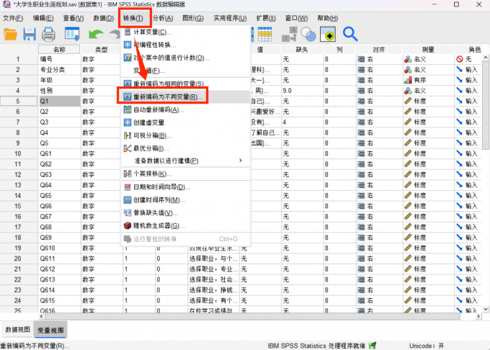The width and height of the screenshot is (490, 350).
Task: Click the Open data document folder icon
Action: tap(10, 34)
